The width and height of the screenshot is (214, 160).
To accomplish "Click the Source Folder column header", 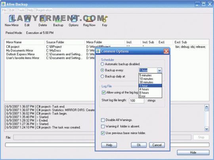I will 65,42.
